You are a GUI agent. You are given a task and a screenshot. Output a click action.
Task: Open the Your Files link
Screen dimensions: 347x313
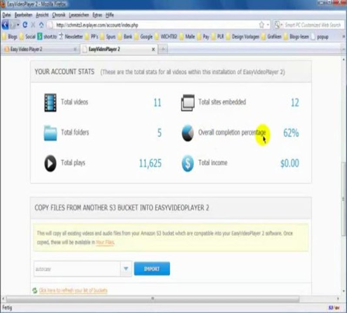click(105, 242)
